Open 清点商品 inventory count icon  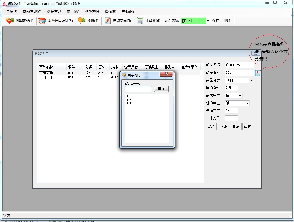click(107, 21)
